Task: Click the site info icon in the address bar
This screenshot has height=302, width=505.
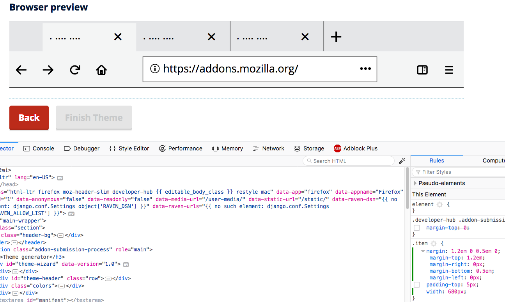Action: 155,69
